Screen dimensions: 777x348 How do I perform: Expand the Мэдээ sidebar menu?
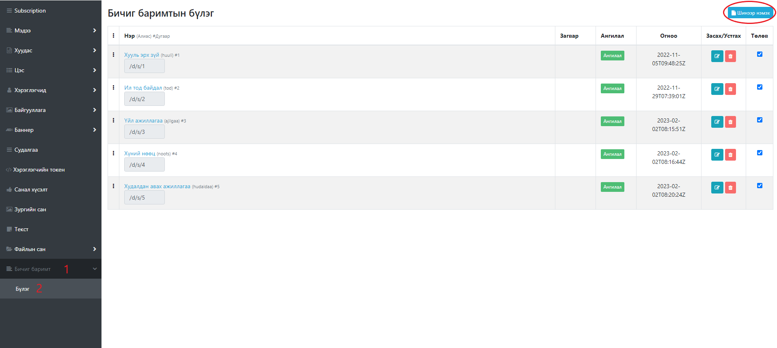(x=51, y=30)
